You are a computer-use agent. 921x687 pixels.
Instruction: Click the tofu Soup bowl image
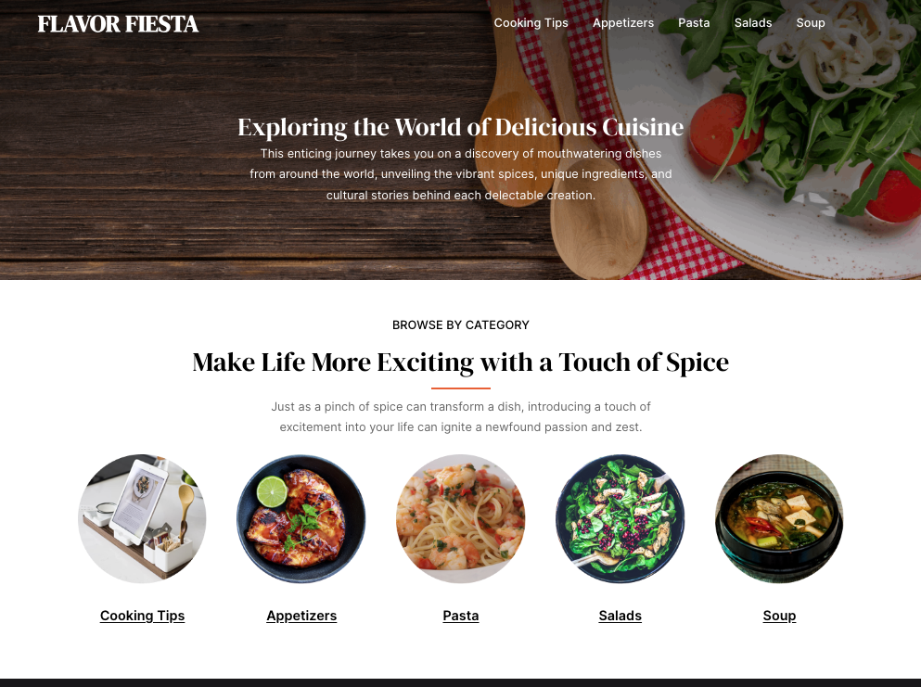point(779,518)
